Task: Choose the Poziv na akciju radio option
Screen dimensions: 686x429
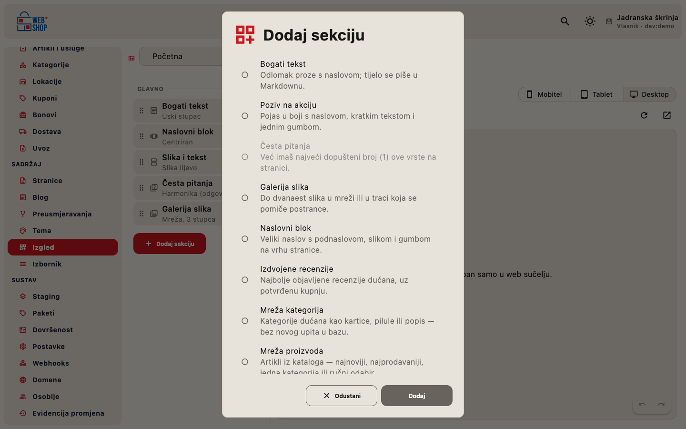Action: tap(245, 116)
